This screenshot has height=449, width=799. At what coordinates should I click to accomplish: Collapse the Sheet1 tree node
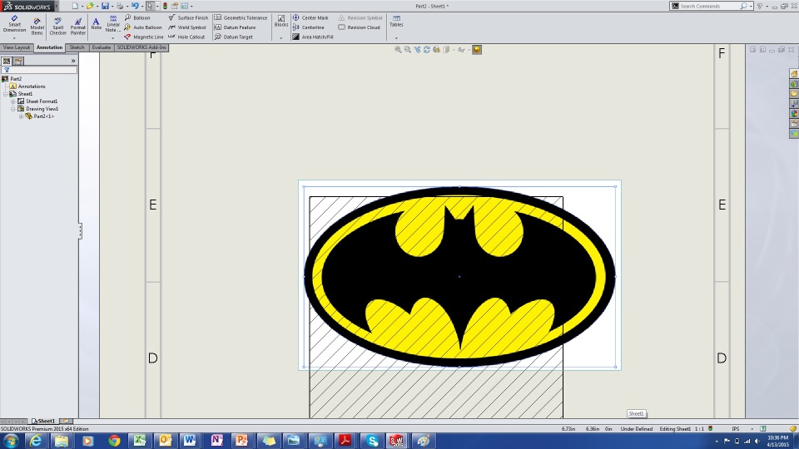pos(6,94)
